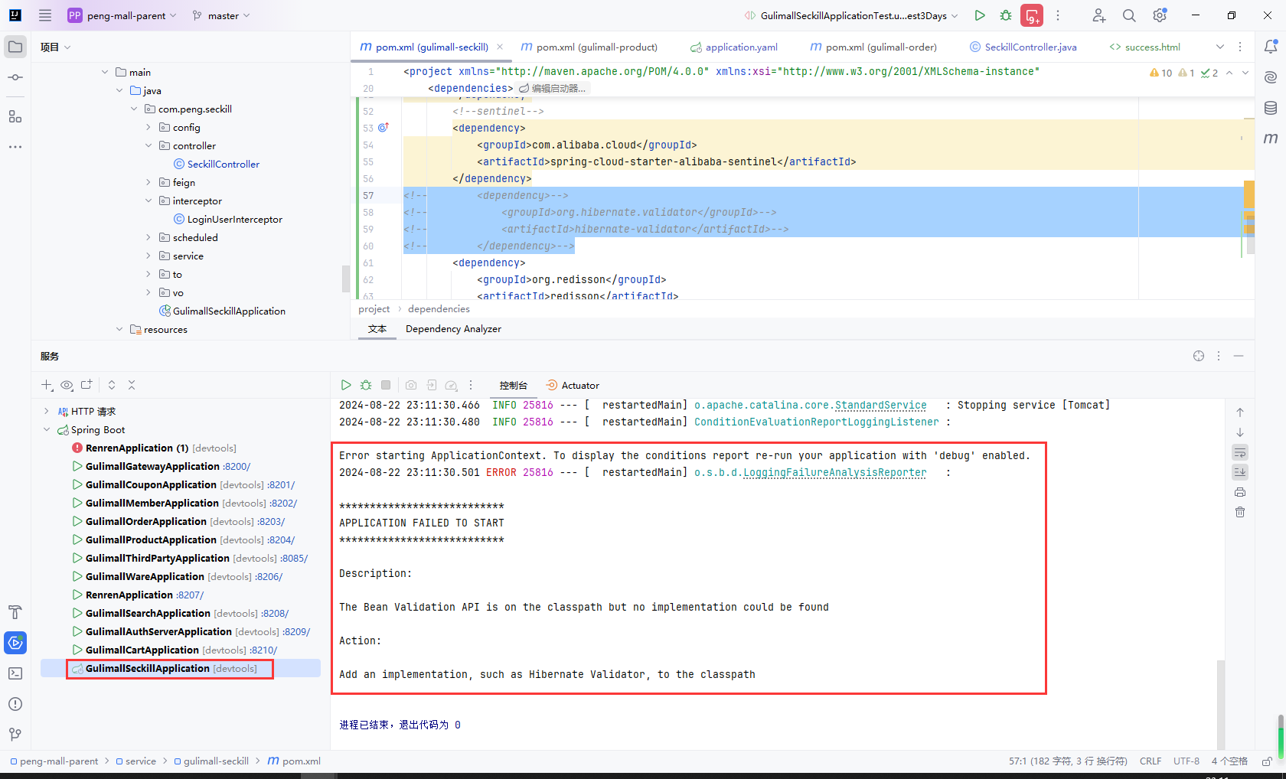Open the Project tool window icon
This screenshot has width=1286, height=779.
[15, 47]
